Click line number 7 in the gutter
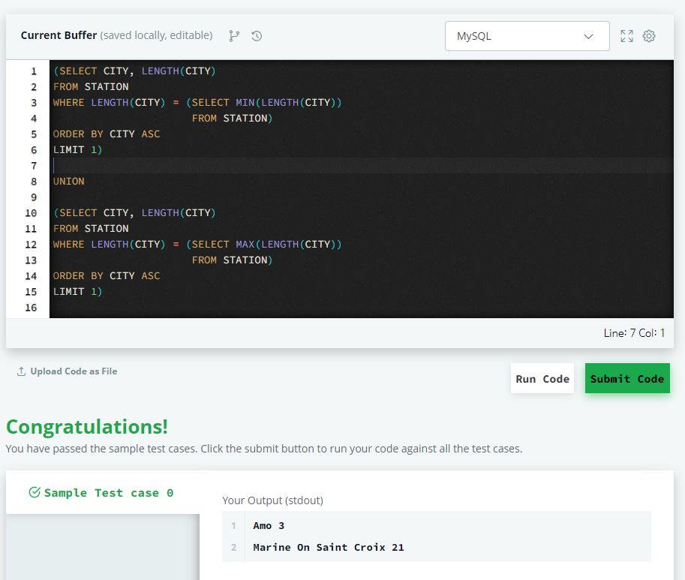The image size is (685, 580). coord(34,165)
